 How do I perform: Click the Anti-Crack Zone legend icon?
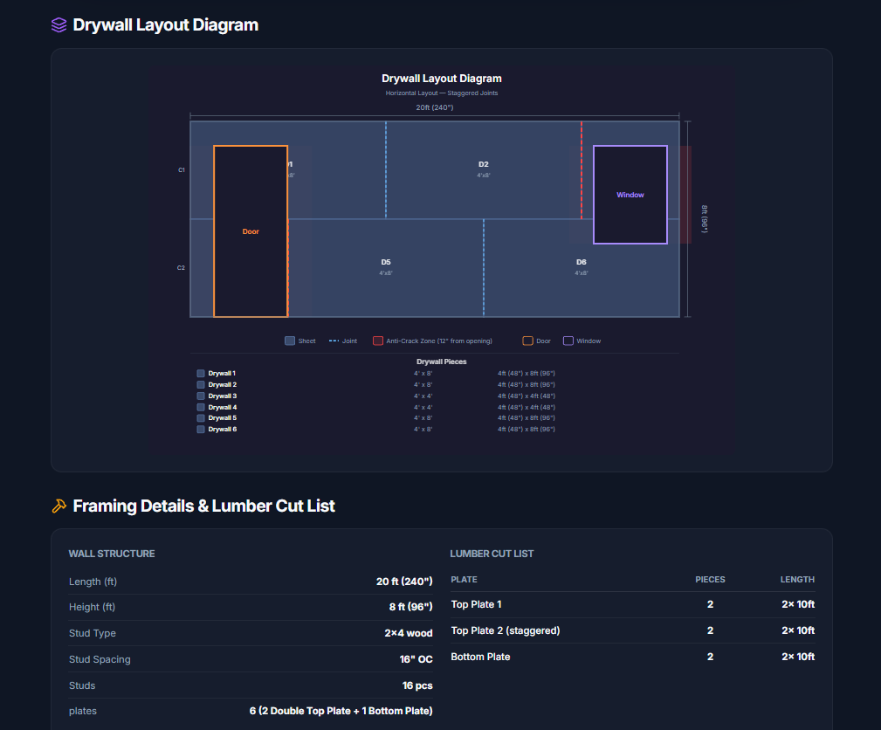[x=379, y=341]
